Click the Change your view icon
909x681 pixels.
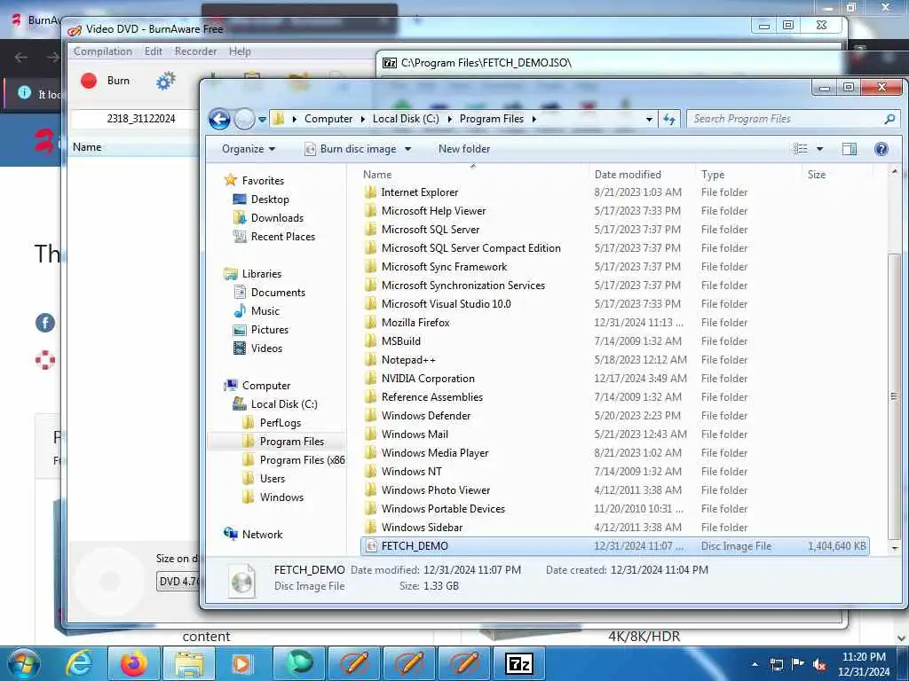tap(800, 149)
